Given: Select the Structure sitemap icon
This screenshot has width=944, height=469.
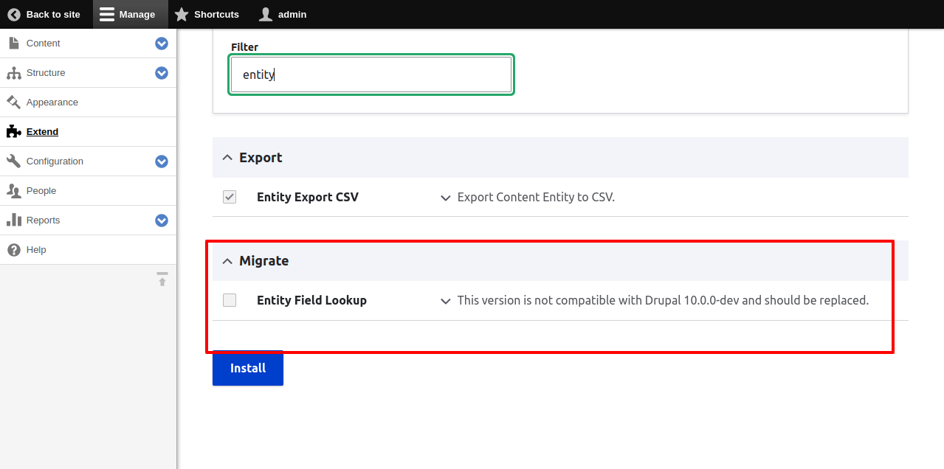Looking at the screenshot, I should coord(13,72).
